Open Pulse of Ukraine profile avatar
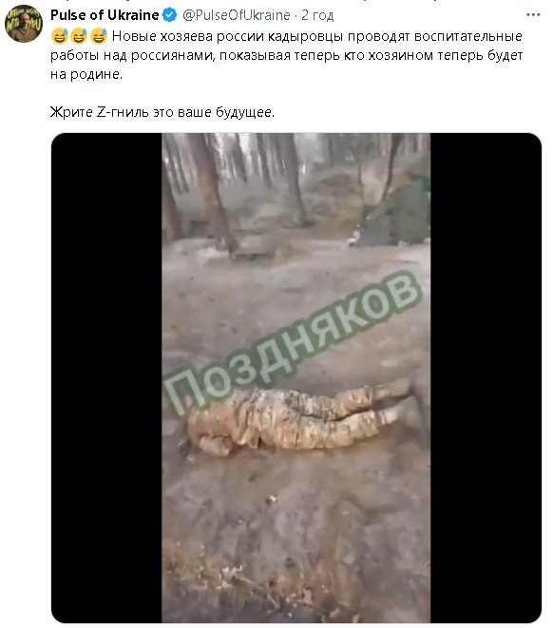Image resolution: width=553 pixels, height=628 pixels. 23,24
